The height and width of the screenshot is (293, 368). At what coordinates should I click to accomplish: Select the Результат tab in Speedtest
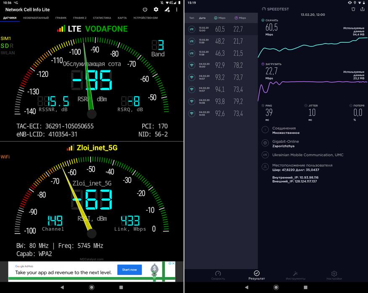tap(256, 275)
